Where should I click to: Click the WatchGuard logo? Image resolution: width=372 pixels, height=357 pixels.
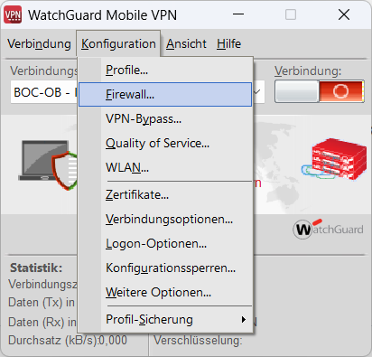(x=329, y=229)
